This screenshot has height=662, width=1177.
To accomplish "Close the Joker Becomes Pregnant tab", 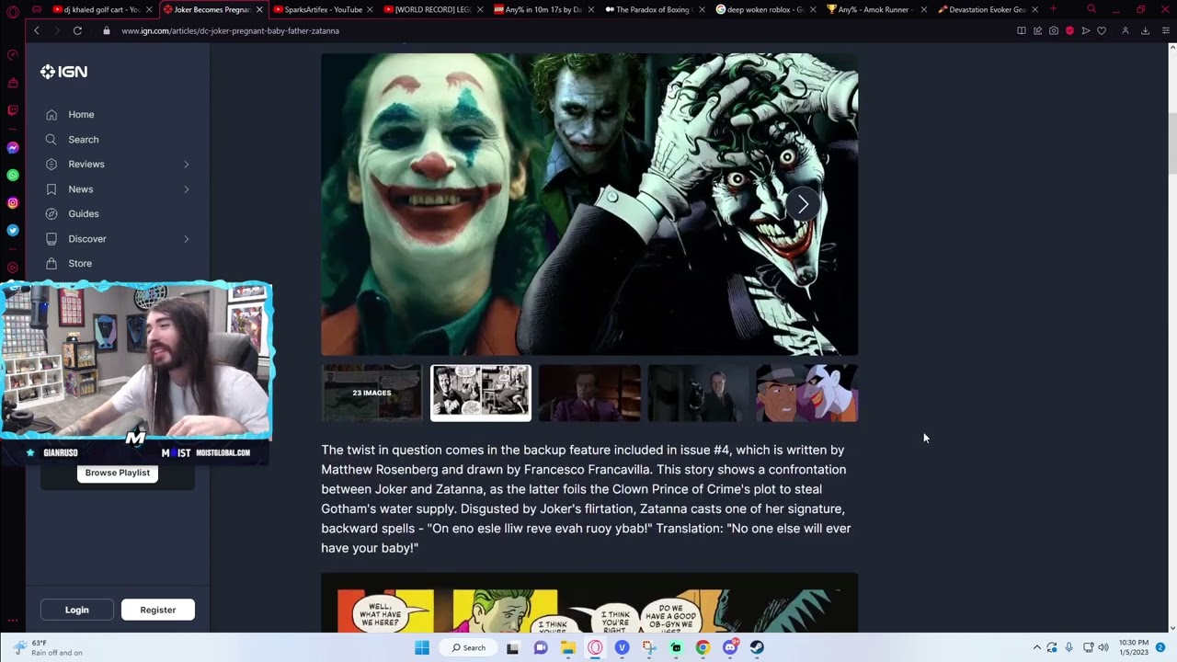I will (259, 9).
